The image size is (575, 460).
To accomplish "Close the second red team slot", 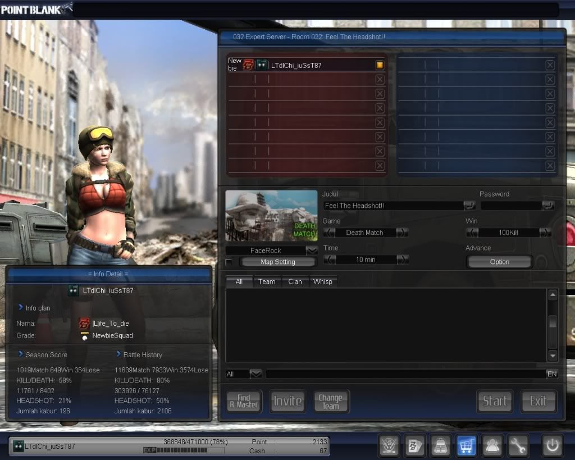I will pyautogui.click(x=380, y=80).
